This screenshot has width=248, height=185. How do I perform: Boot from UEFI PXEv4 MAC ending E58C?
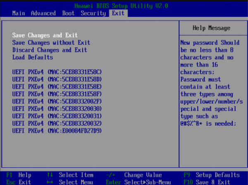(x=57, y=72)
